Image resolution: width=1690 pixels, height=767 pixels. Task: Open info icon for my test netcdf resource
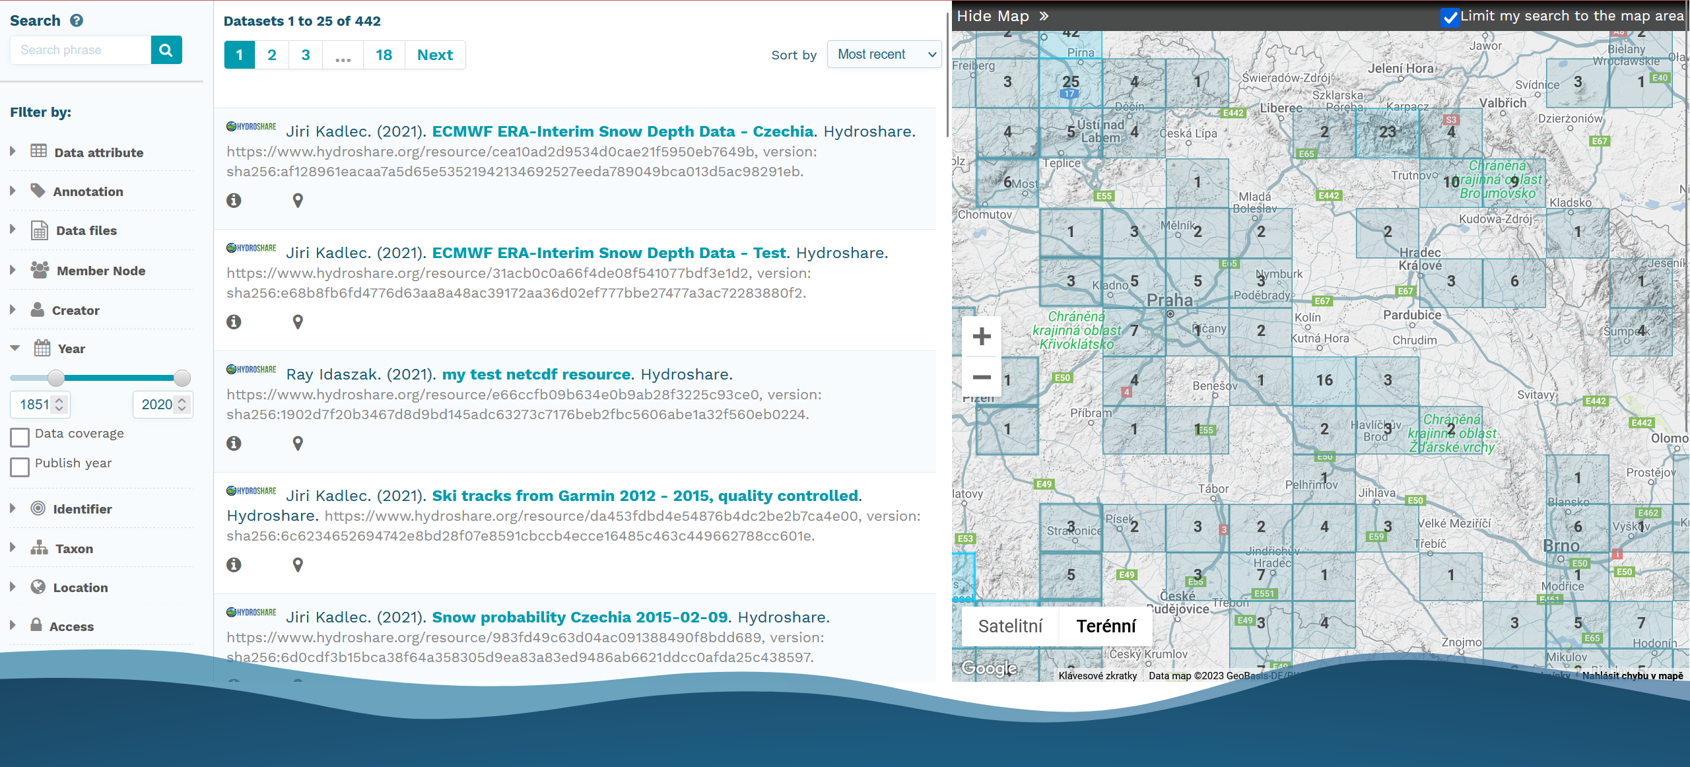click(234, 443)
